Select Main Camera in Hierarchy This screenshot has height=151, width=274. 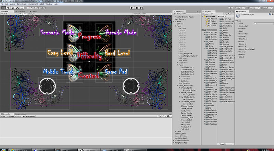point(180,19)
